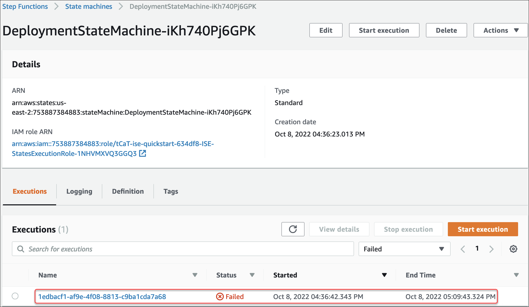Go to previous page of executions
Image resolution: width=529 pixels, height=307 pixels.
tap(463, 249)
